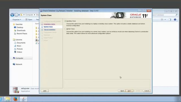181x102 pixels.
Task: Select the Desktop Class radio button
Action: [x=65, y=21]
